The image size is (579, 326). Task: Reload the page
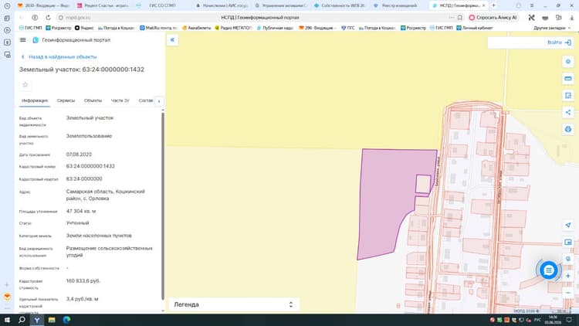coord(48,17)
